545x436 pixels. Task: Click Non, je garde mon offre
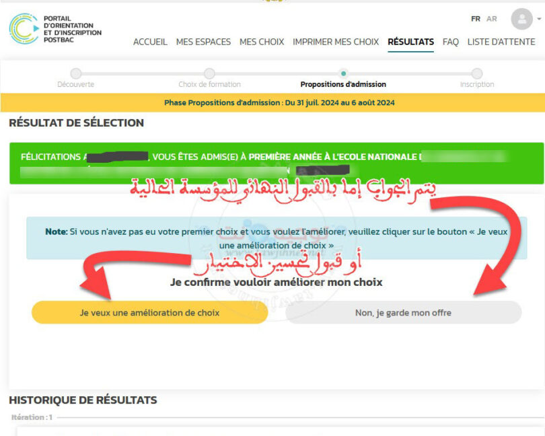[x=404, y=312]
